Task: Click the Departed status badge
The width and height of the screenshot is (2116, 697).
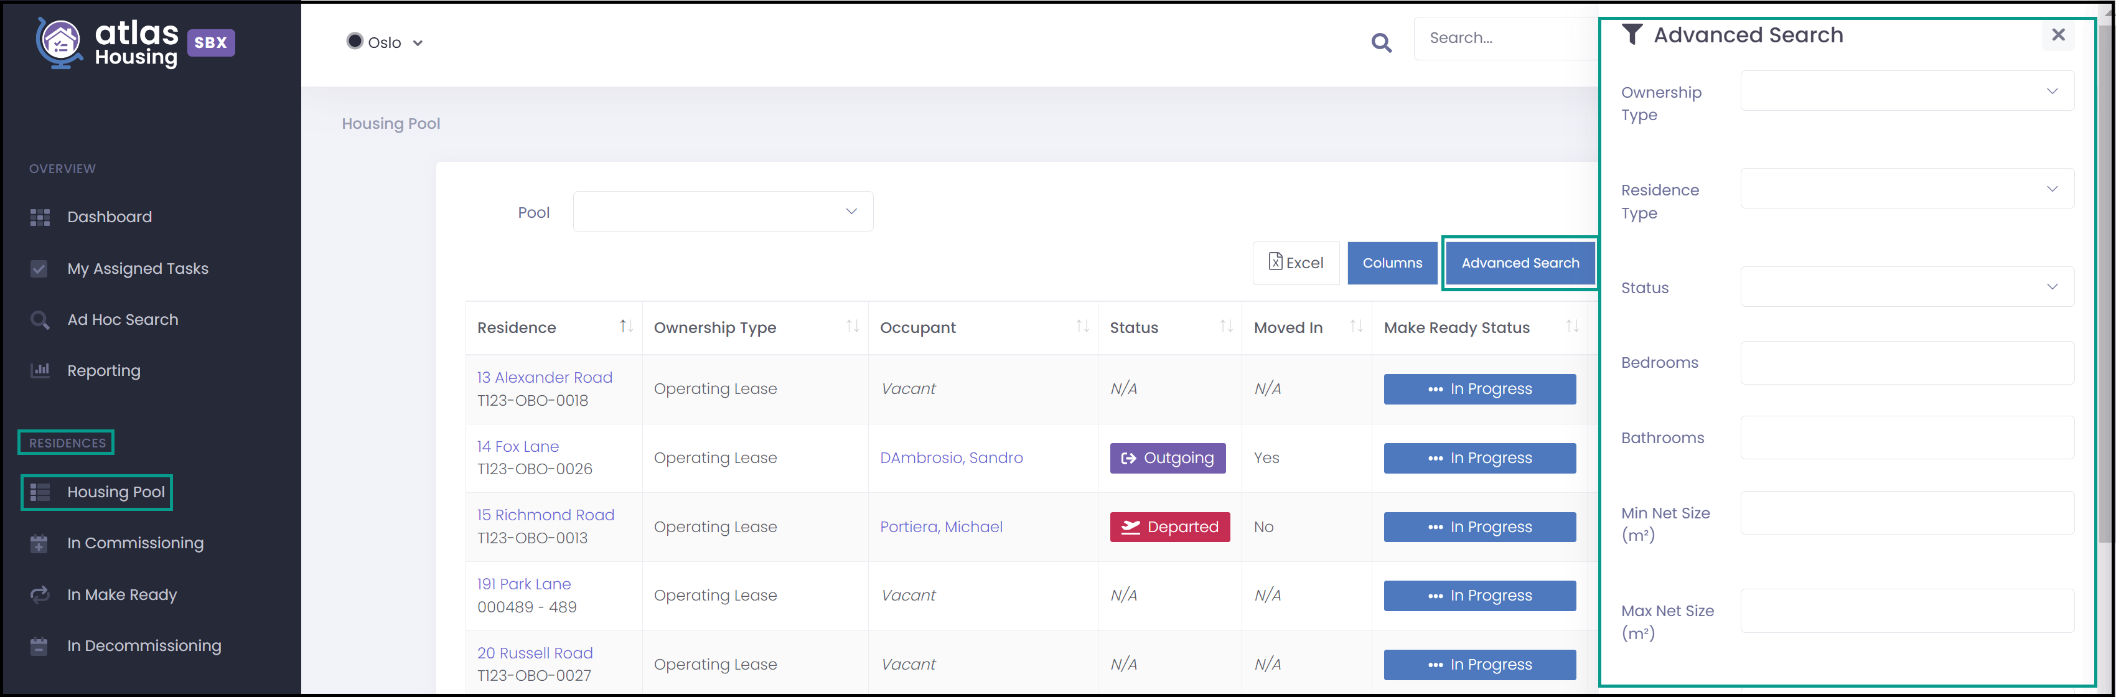Action: (x=1170, y=527)
